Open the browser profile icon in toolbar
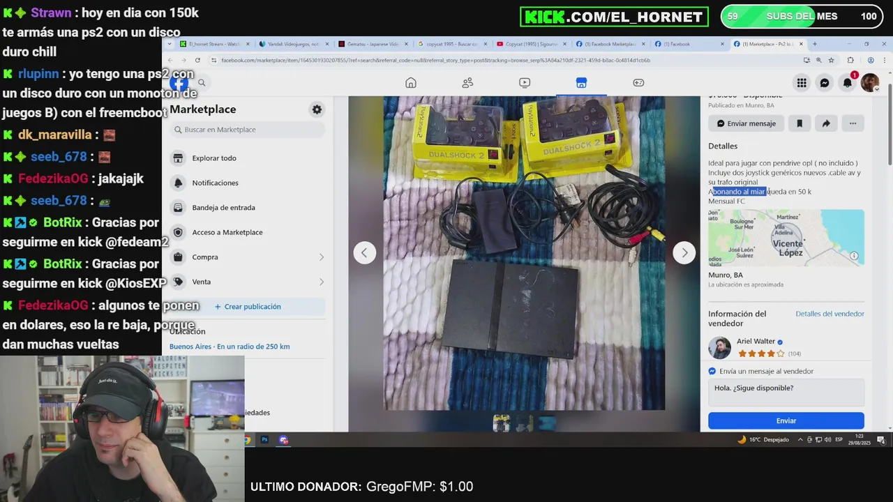The image size is (893, 502). (871, 60)
